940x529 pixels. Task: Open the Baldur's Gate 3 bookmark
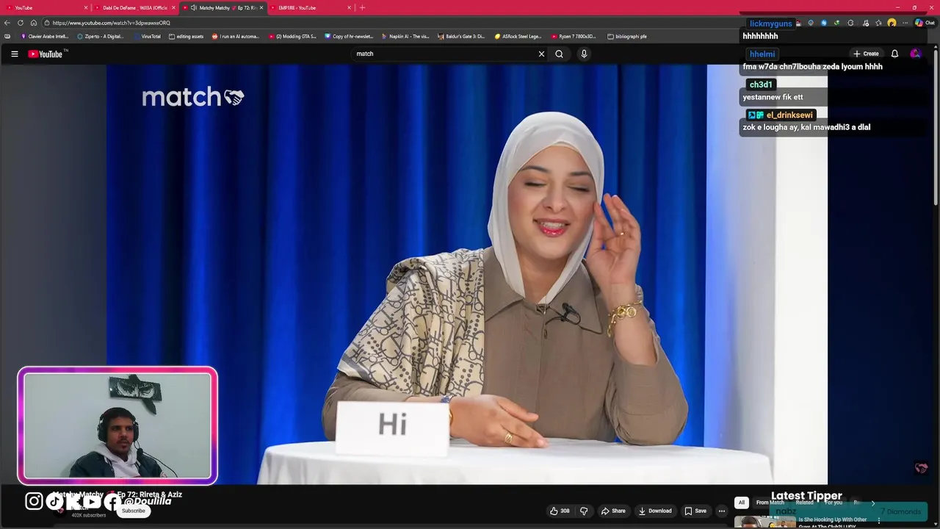462,36
